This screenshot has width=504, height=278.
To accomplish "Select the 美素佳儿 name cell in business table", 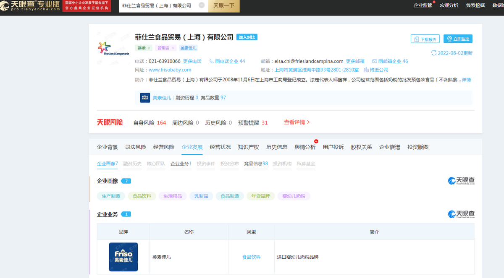I will point(189,257).
